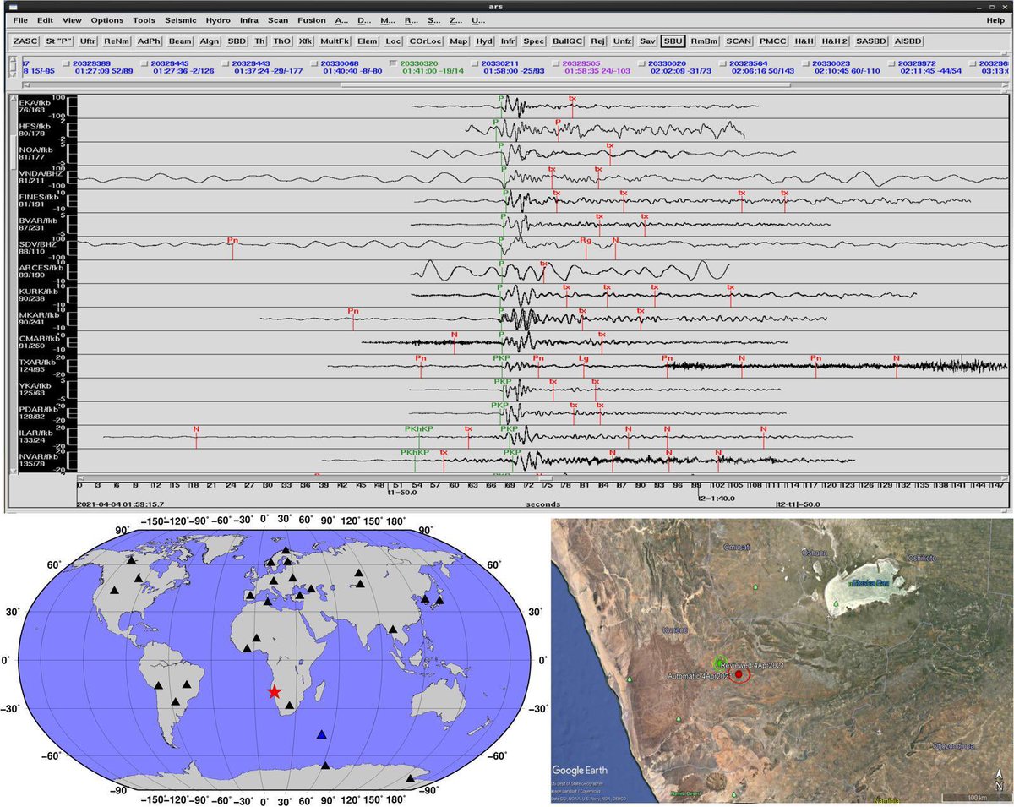This screenshot has width=1014, height=807.
Task: Click the Algn align button
Action: click(x=210, y=41)
